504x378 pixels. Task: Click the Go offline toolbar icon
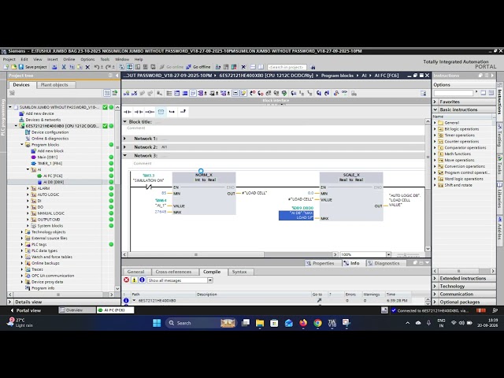(x=189, y=67)
